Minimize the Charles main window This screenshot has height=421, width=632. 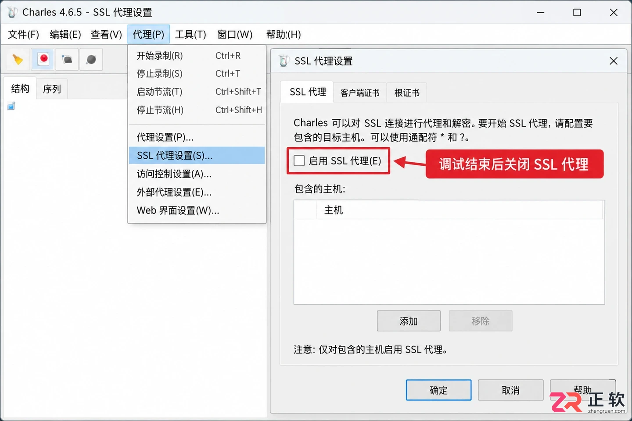541,12
